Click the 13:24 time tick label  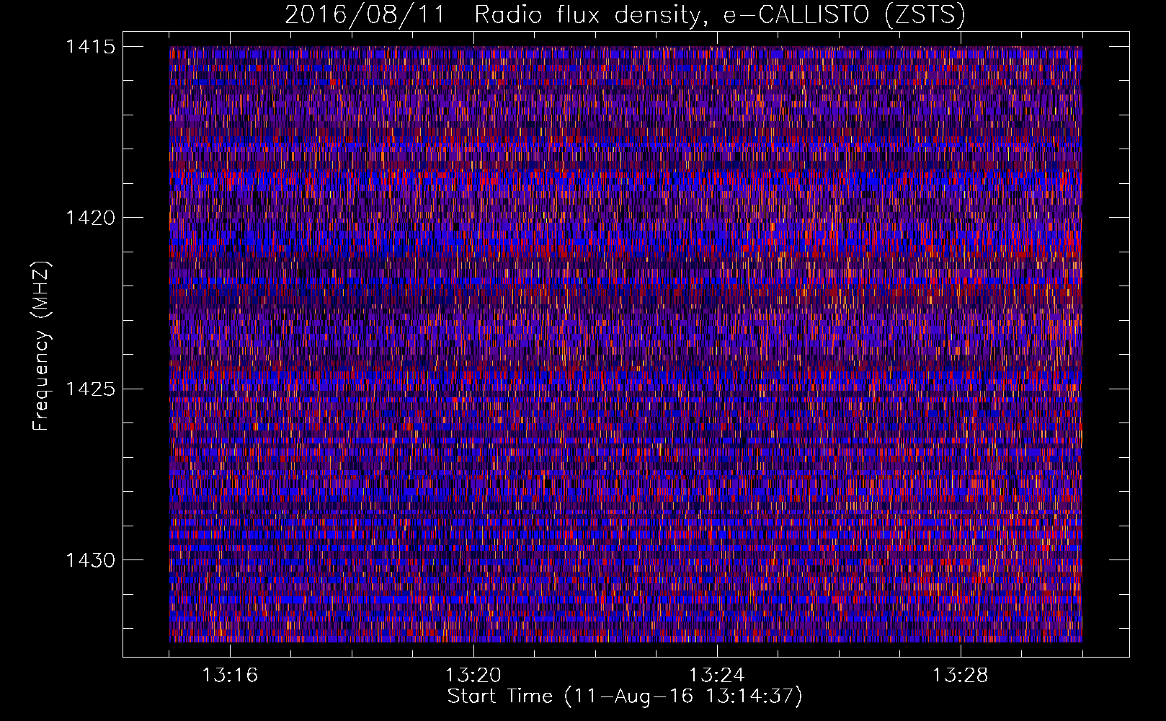point(716,676)
